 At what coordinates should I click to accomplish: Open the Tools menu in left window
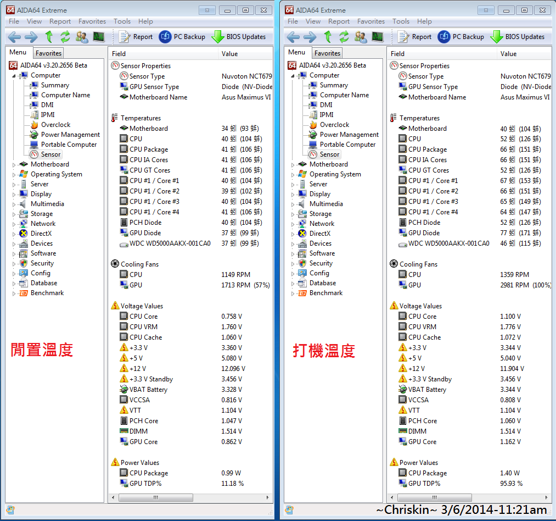(122, 21)
